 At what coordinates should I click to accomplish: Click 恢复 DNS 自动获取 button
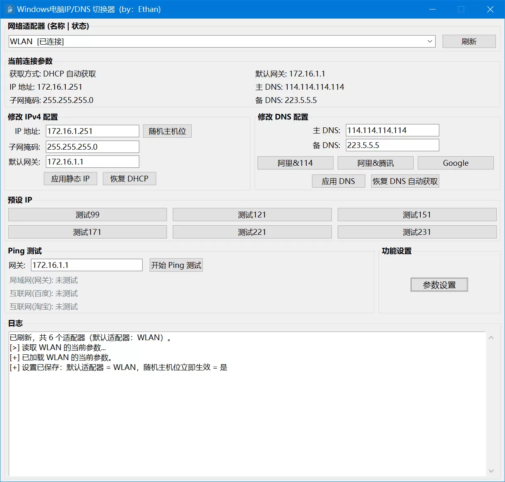click(405, 181)
